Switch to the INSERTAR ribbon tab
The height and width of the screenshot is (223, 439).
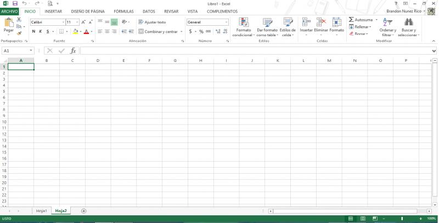53,11
